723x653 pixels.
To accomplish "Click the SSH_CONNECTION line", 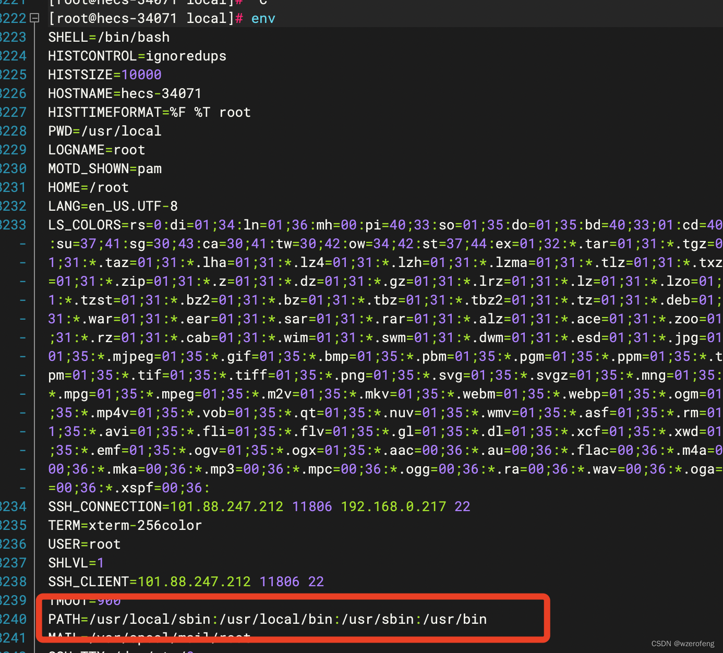I will [x=259, y=507].
